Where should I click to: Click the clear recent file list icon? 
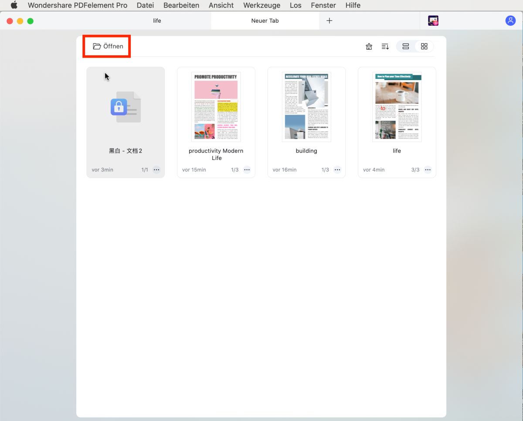[x=369, y=46]
